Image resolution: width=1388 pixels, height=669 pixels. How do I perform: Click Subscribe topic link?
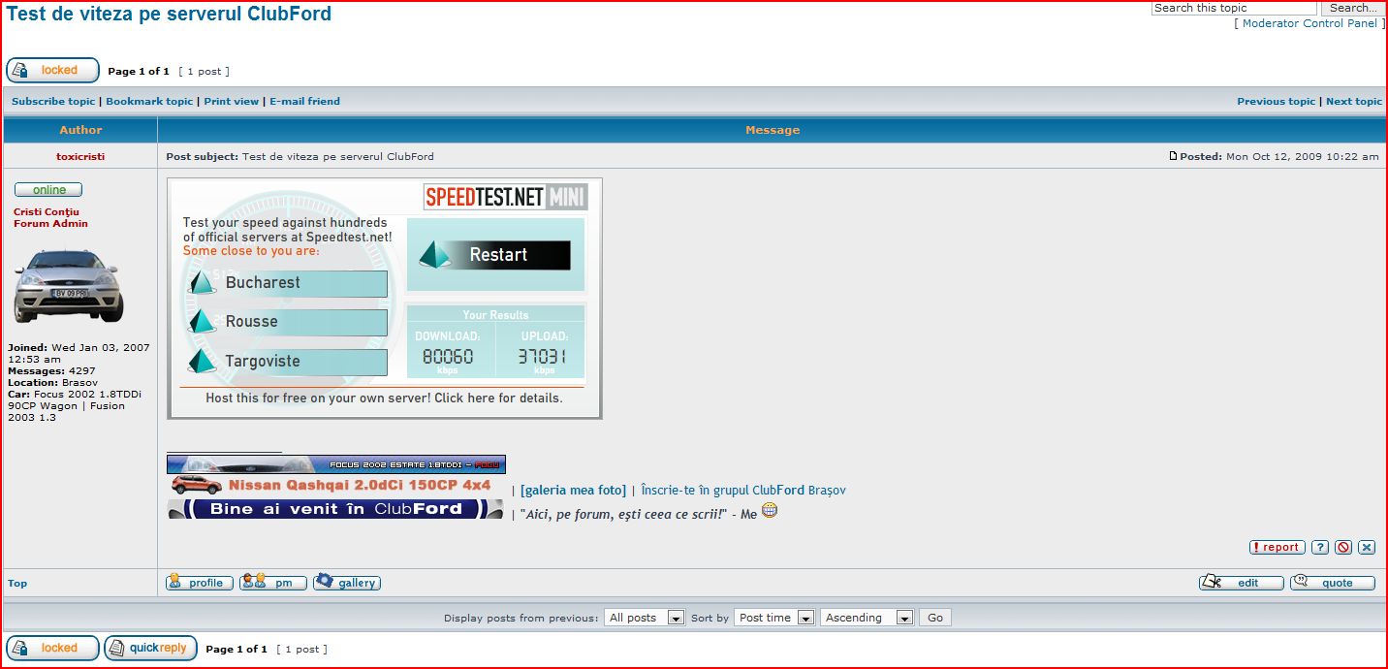click(53, 101)
